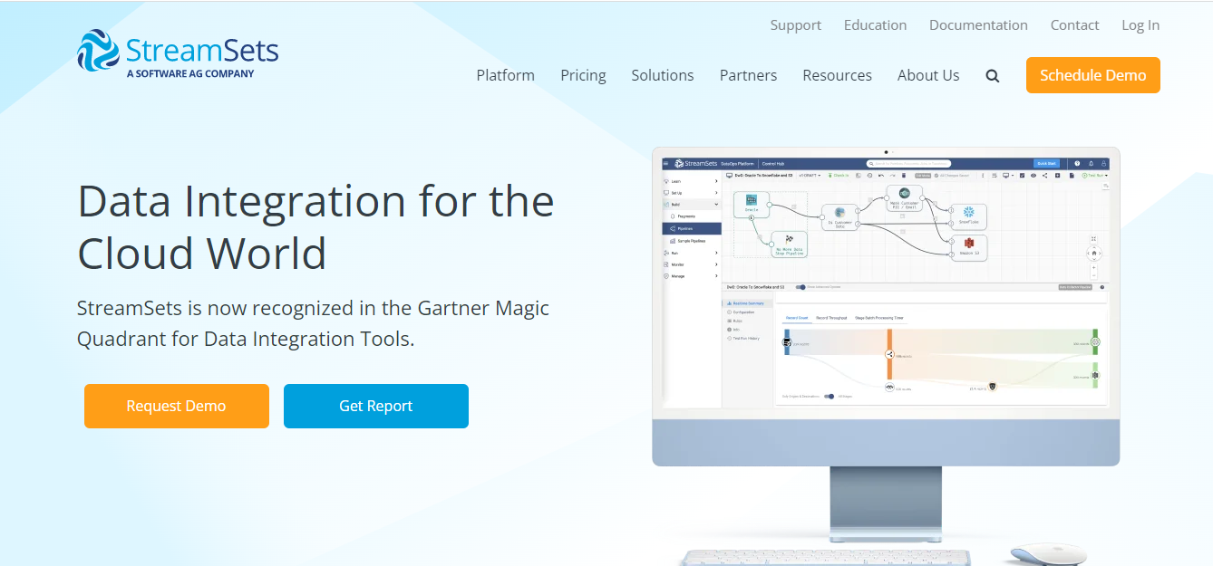Select the Mask Customer PII / Email node

904,198
